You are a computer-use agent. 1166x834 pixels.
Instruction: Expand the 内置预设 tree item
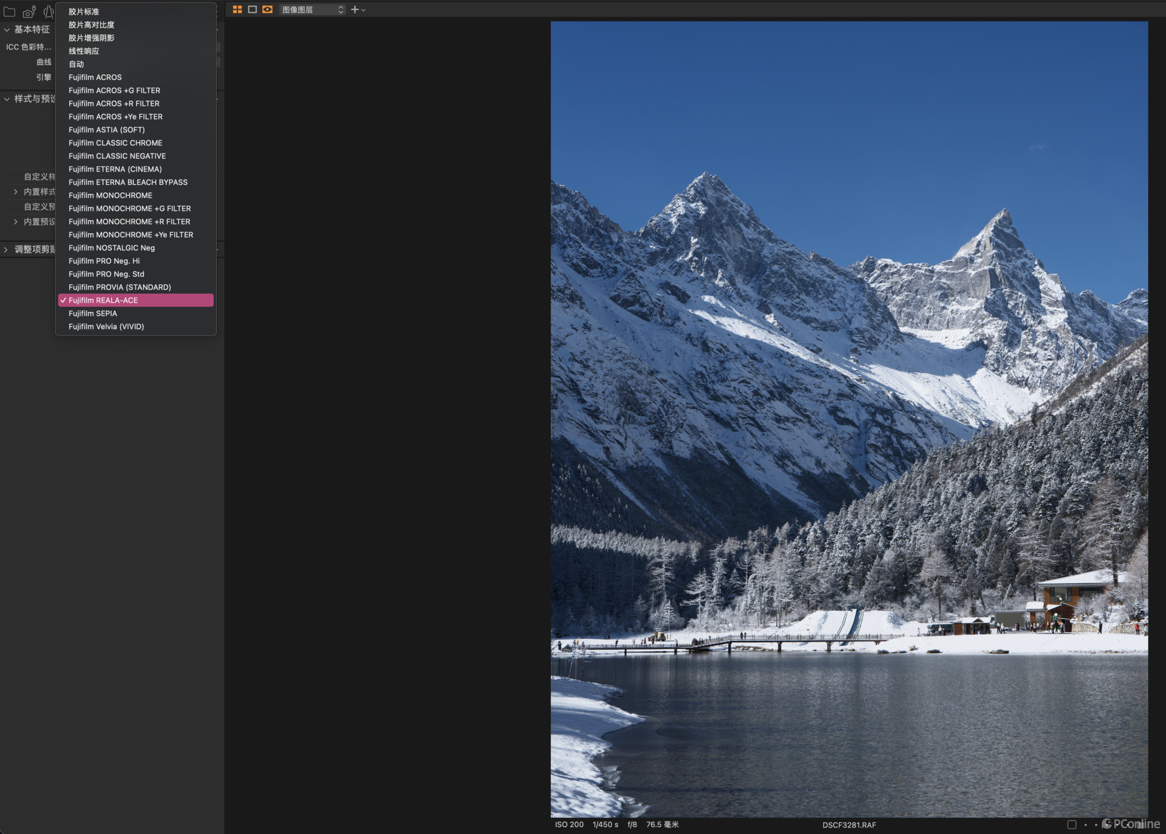point(16,221)
